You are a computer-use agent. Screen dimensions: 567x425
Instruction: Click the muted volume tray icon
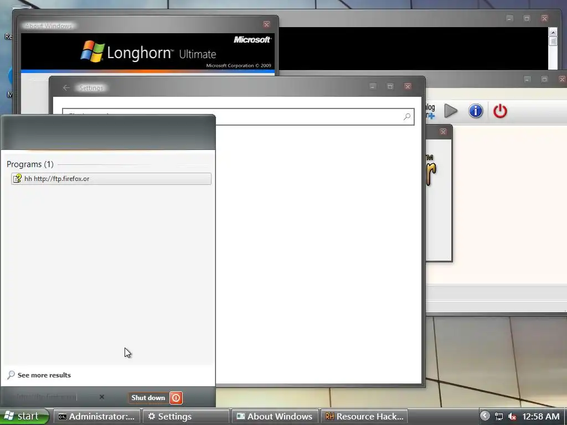coord(512,416)
